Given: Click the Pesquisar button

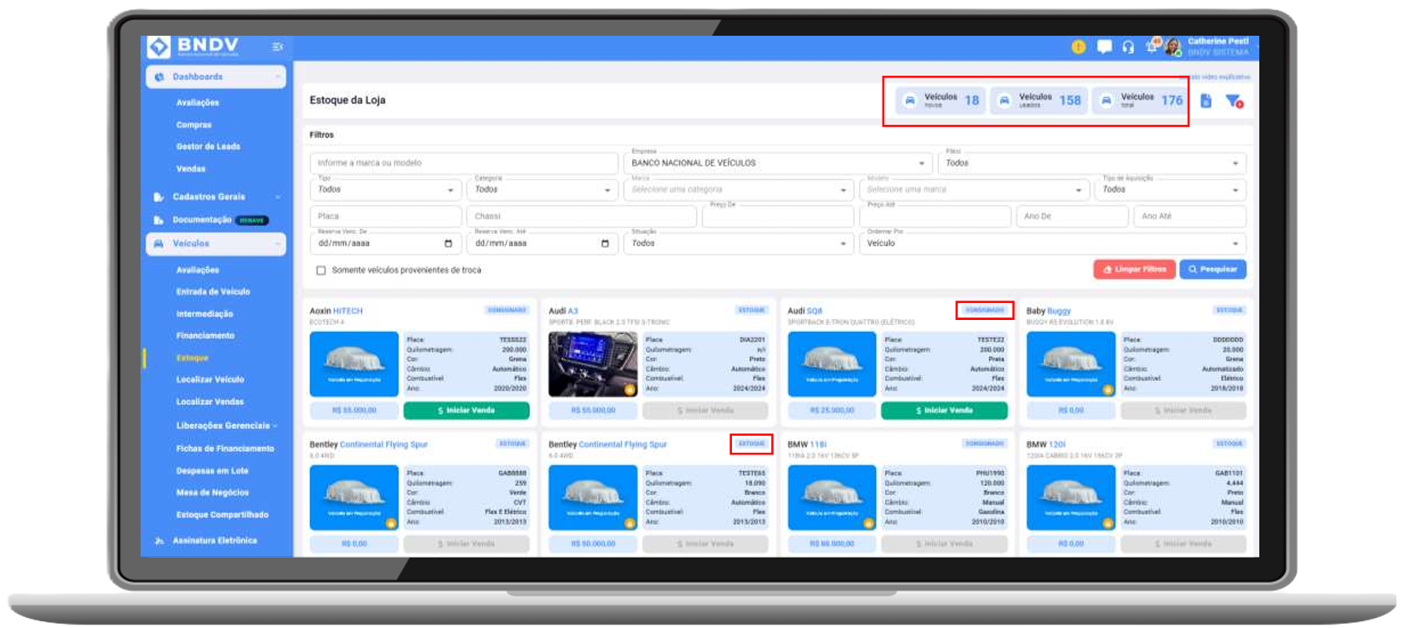Looking at the screenshot, I should point(1212,270).
